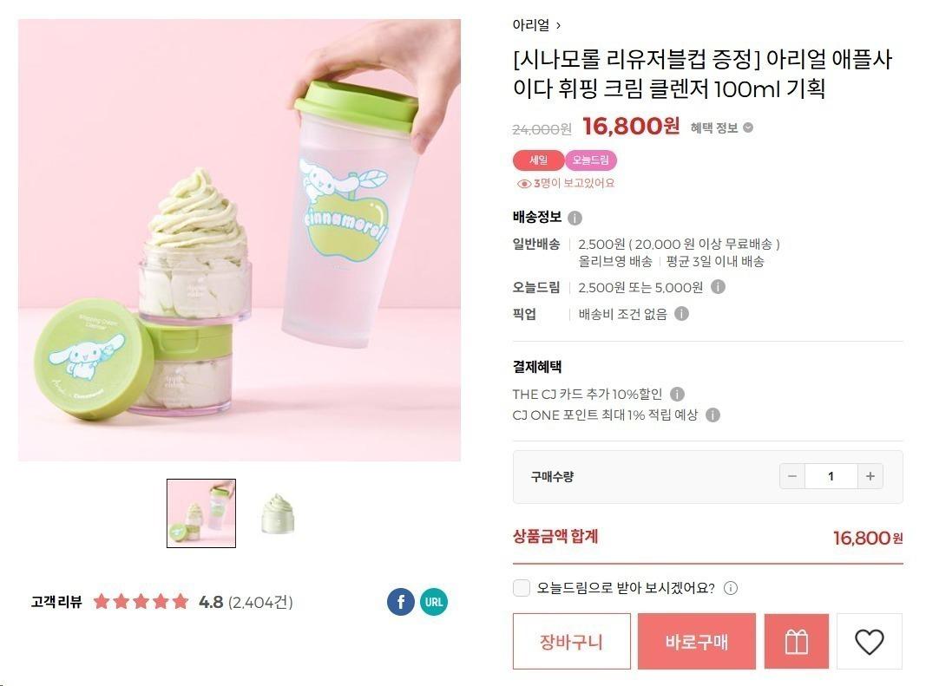Image resolution: width=939 pixels, height=686 pixels.
Task: Select the first product thumbnail with cup
Action: pos(201,513)
